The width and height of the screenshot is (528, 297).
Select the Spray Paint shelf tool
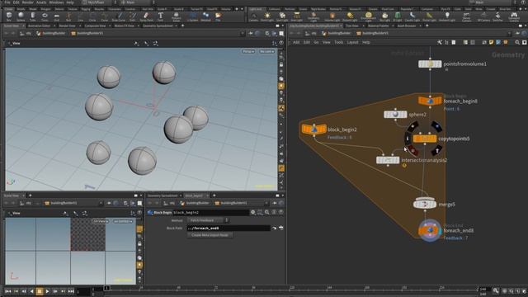pos(146,16)
